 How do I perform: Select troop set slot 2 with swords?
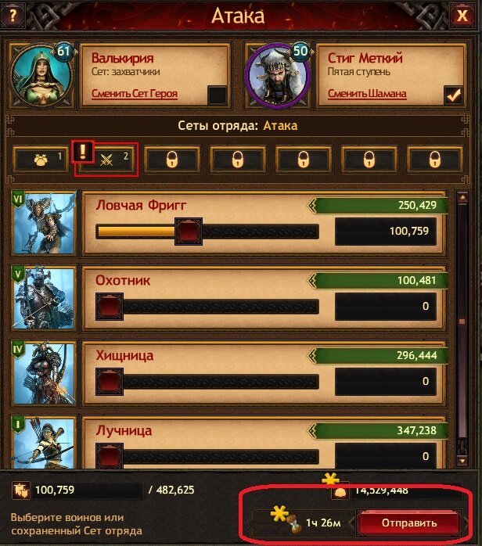106,160
